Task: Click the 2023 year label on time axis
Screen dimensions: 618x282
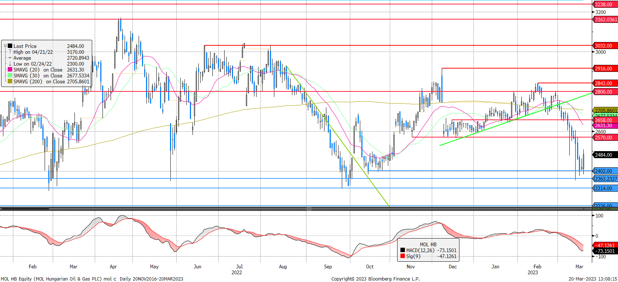Action: (532, 272)
